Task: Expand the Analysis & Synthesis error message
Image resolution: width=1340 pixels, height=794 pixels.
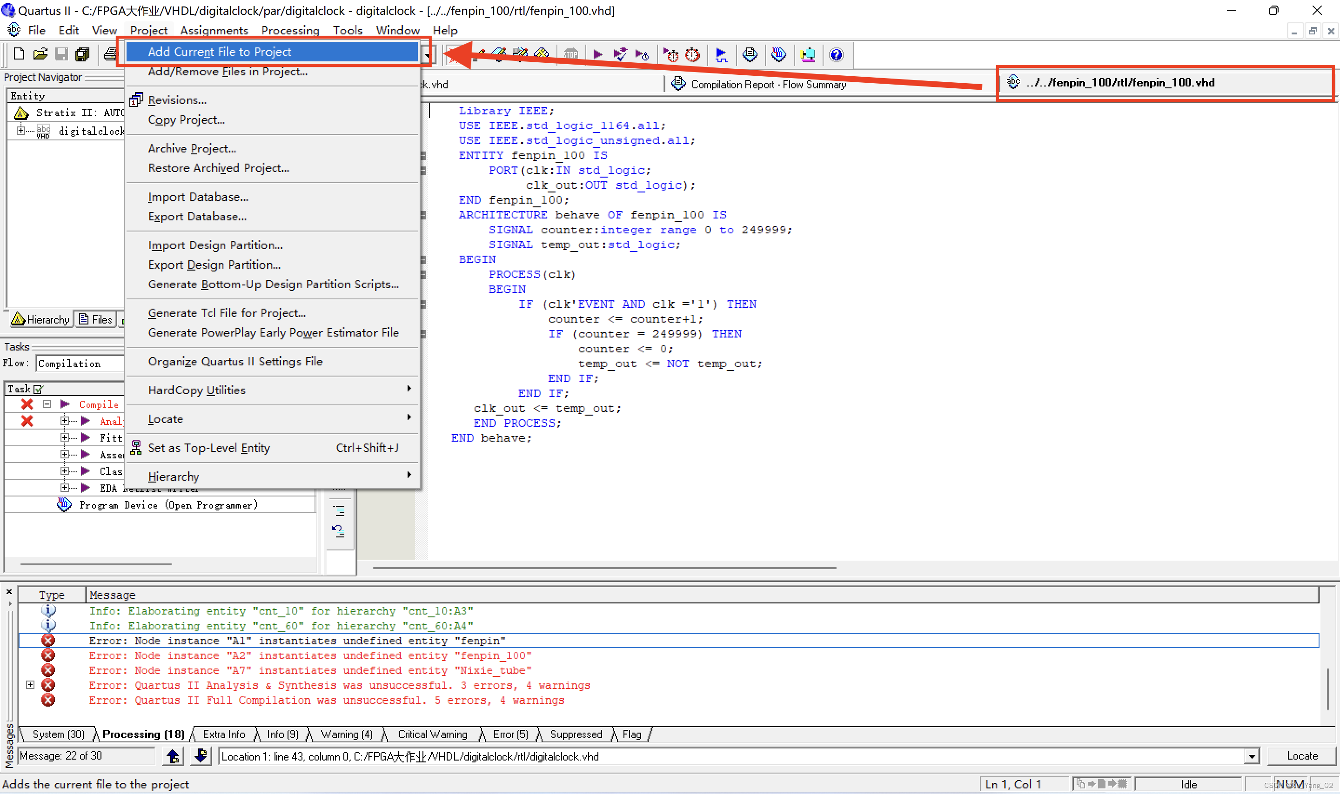Action: click(30, 685)
